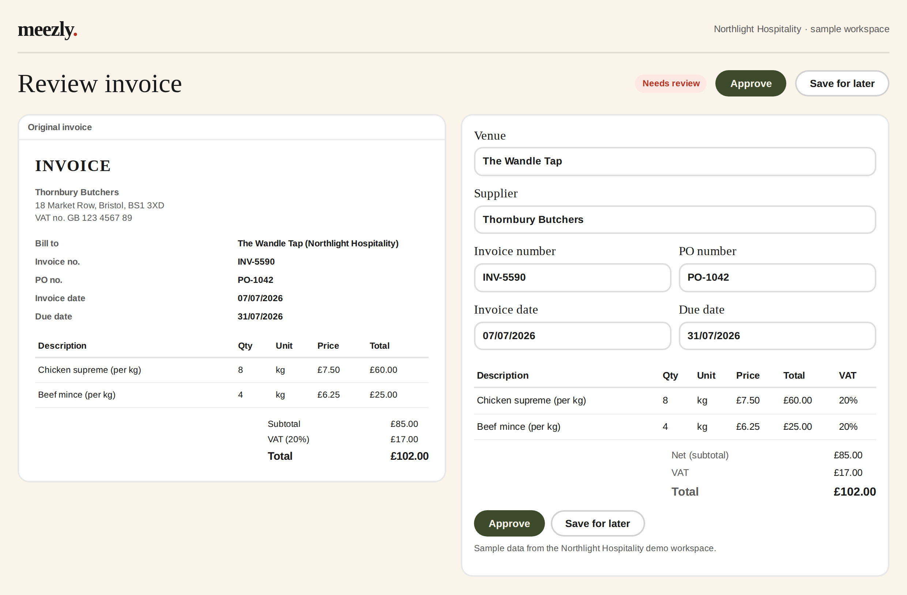The height and width of the screenshot is (595, 907).
Task: Click Beef mince row in the review form
Action: 674,427
